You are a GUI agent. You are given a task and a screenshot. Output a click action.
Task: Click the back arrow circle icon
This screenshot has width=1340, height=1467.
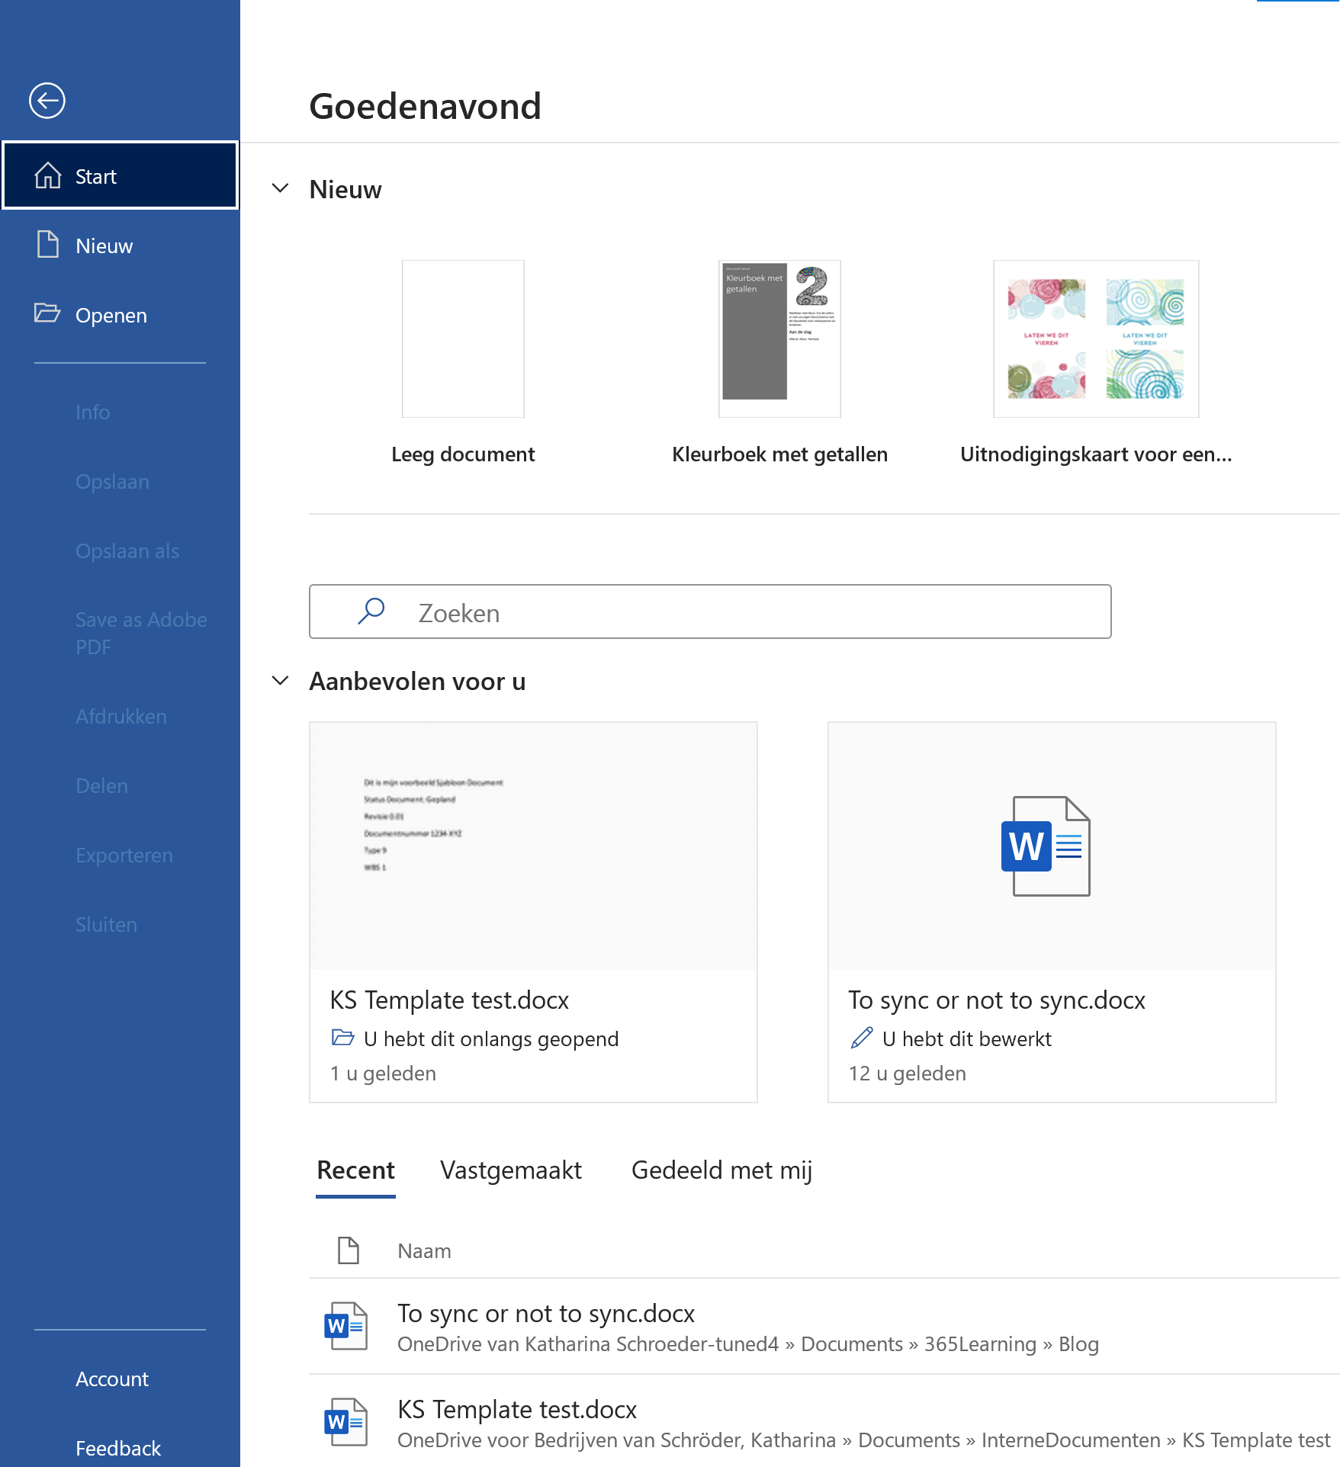point(47,101)
